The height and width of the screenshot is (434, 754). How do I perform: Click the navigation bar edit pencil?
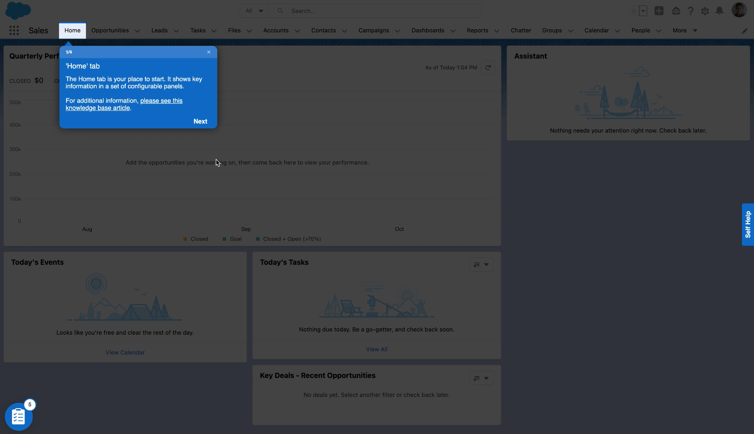pos(745,31)
